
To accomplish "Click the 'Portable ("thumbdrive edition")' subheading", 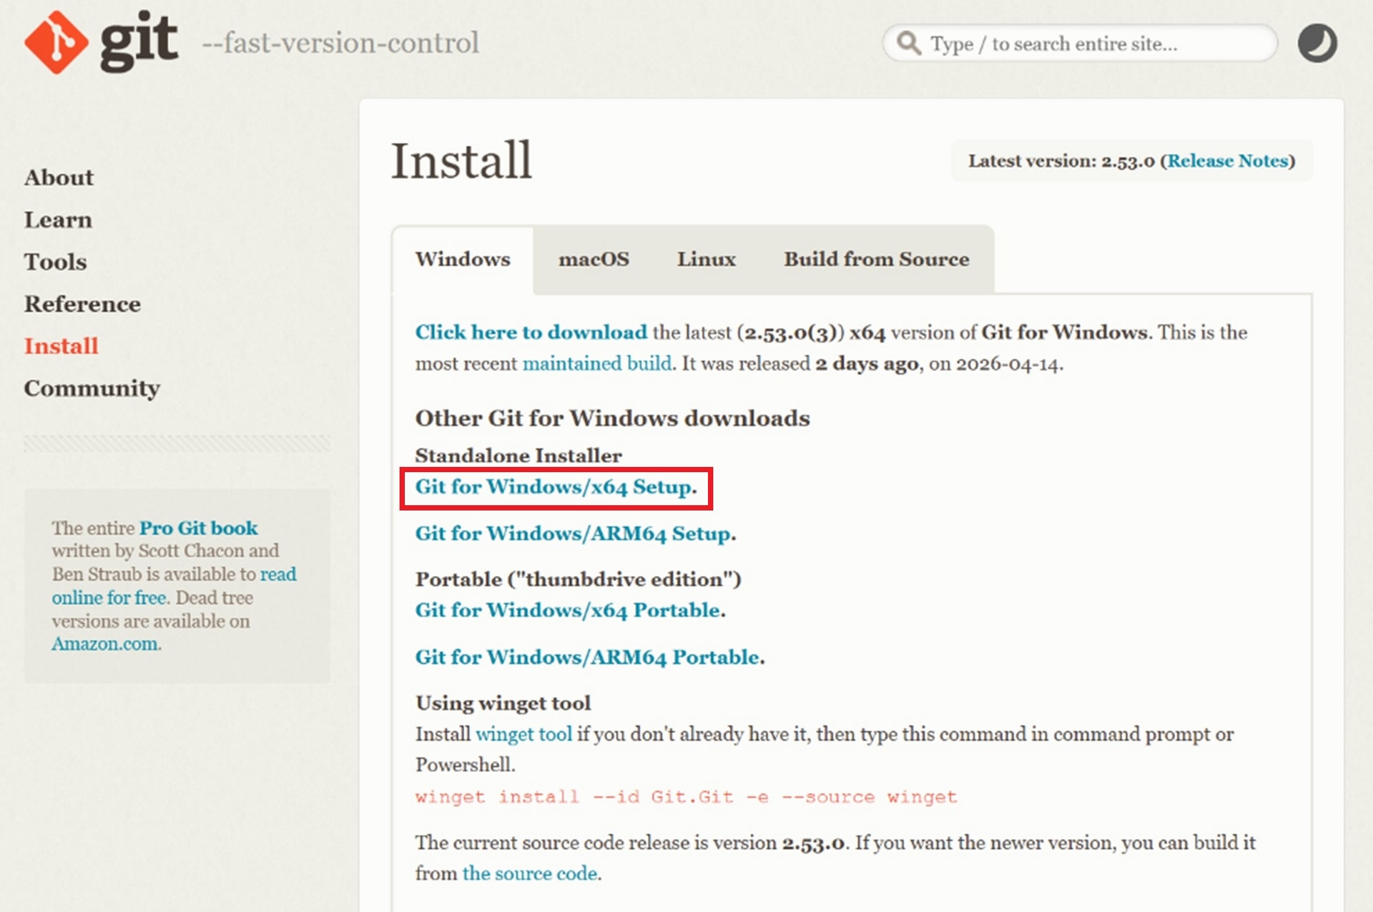I will 578,579.
